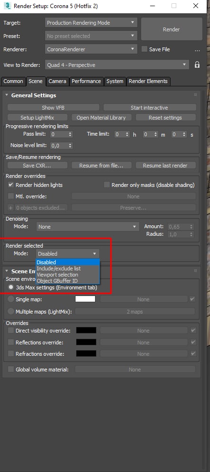Viewport: 210px width, 472px height.
Task: Open Refractions override color swatch
Action: 86,353
